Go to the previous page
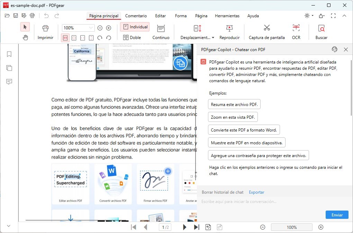353x233 pixels. click(145, 227)
